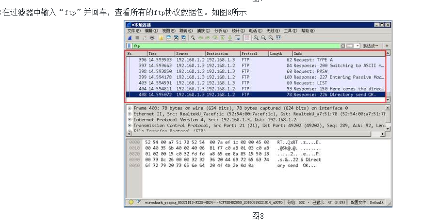
Task: Expand the Transmission Control Protocol node
Action: (x=130, y=126)
